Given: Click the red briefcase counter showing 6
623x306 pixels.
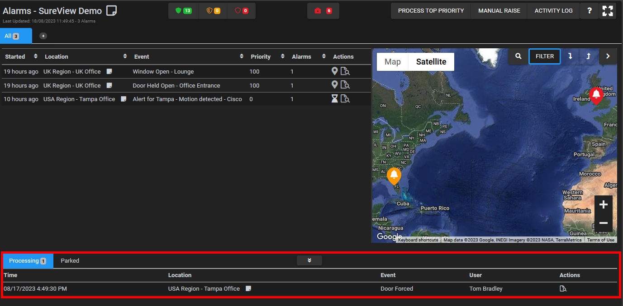Looking at the screenshot, I should pos(323,11).
